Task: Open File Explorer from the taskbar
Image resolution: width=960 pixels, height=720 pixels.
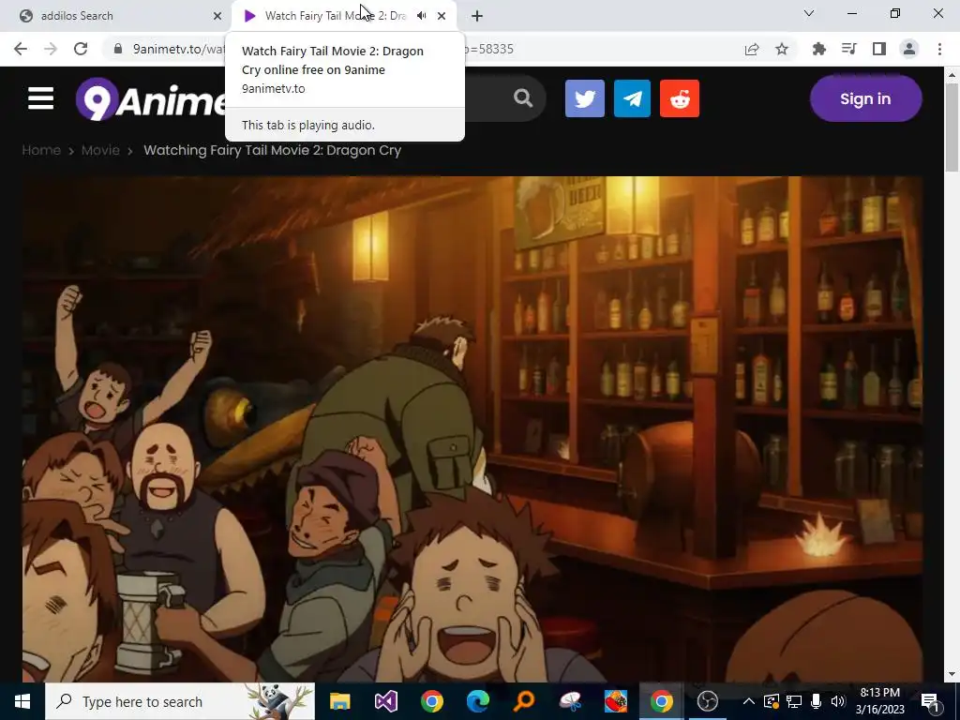Action: [x=339, y=701]
